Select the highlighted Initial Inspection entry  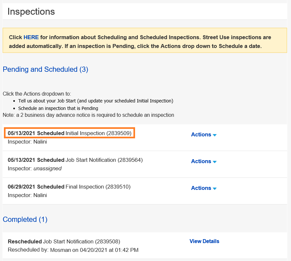coord(69,133)
